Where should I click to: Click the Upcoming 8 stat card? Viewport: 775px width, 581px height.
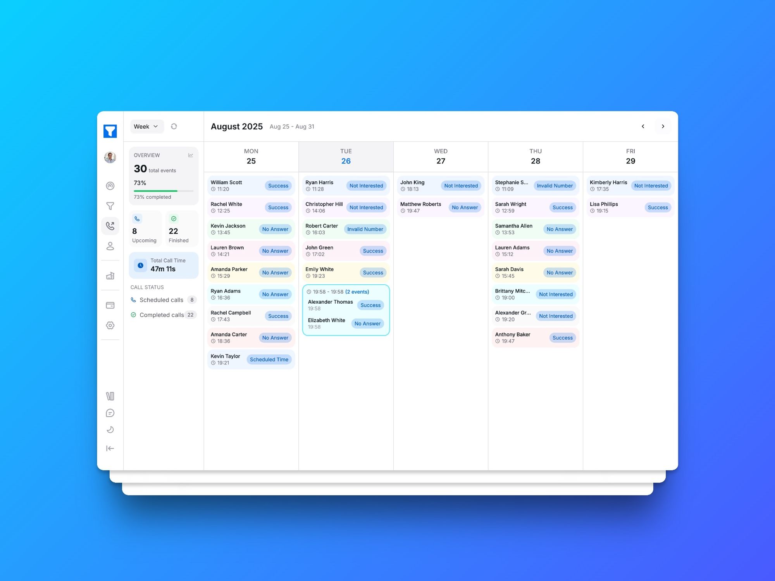[145, 229]
